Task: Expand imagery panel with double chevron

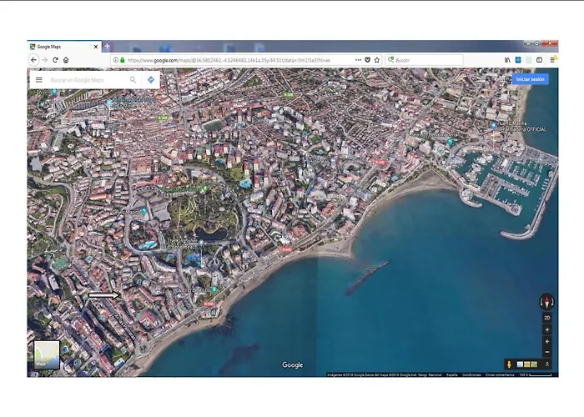Action: pos(547,364)
